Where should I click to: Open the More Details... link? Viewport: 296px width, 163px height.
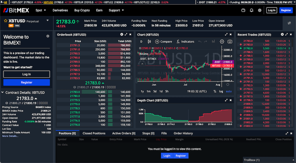[x=10, y=136]
